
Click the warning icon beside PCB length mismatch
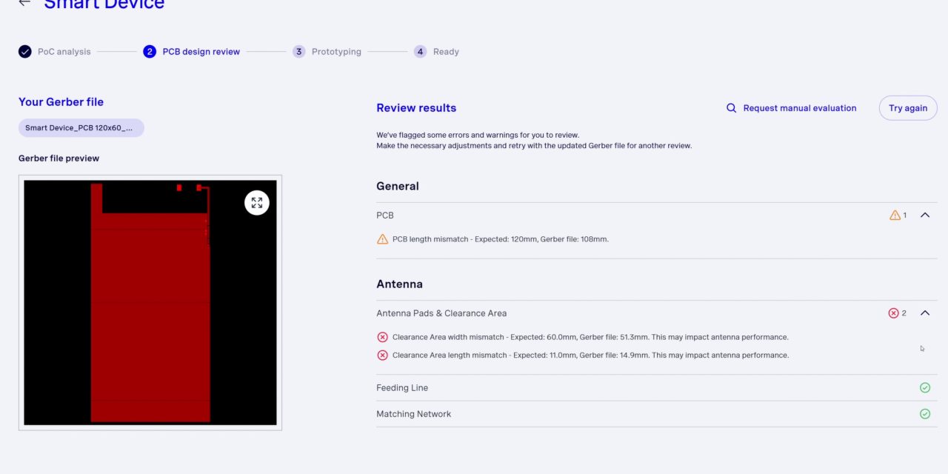point(382,239)
